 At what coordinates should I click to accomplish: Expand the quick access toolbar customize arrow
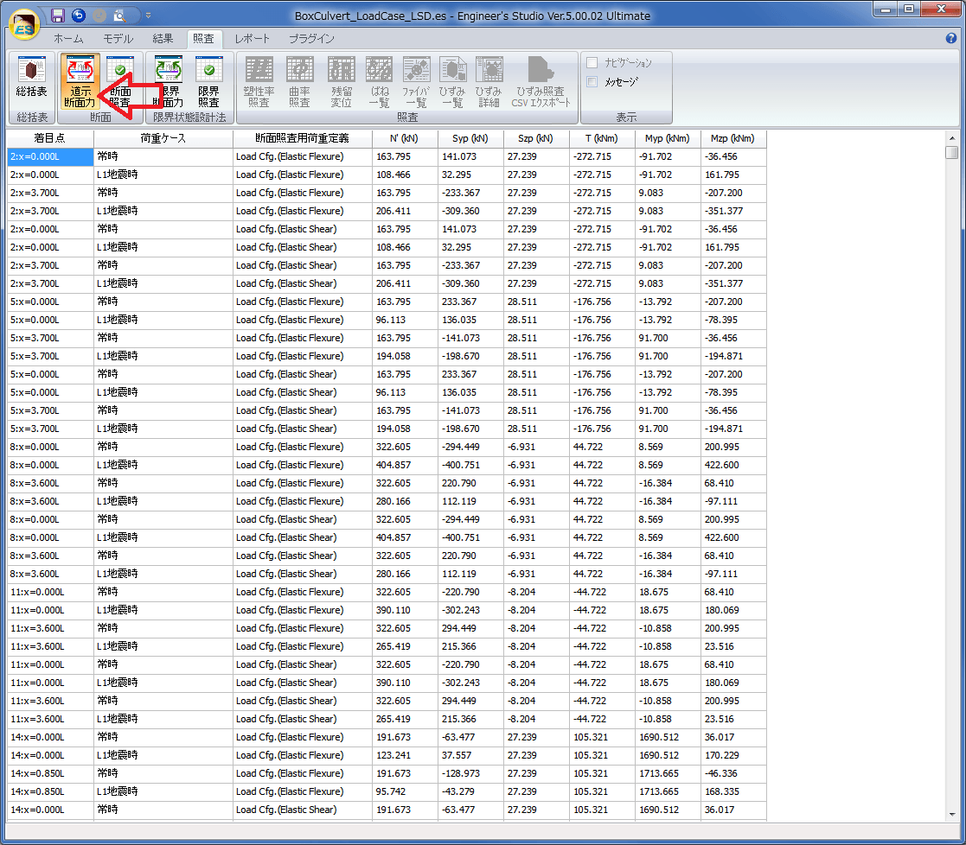(148, 15)
